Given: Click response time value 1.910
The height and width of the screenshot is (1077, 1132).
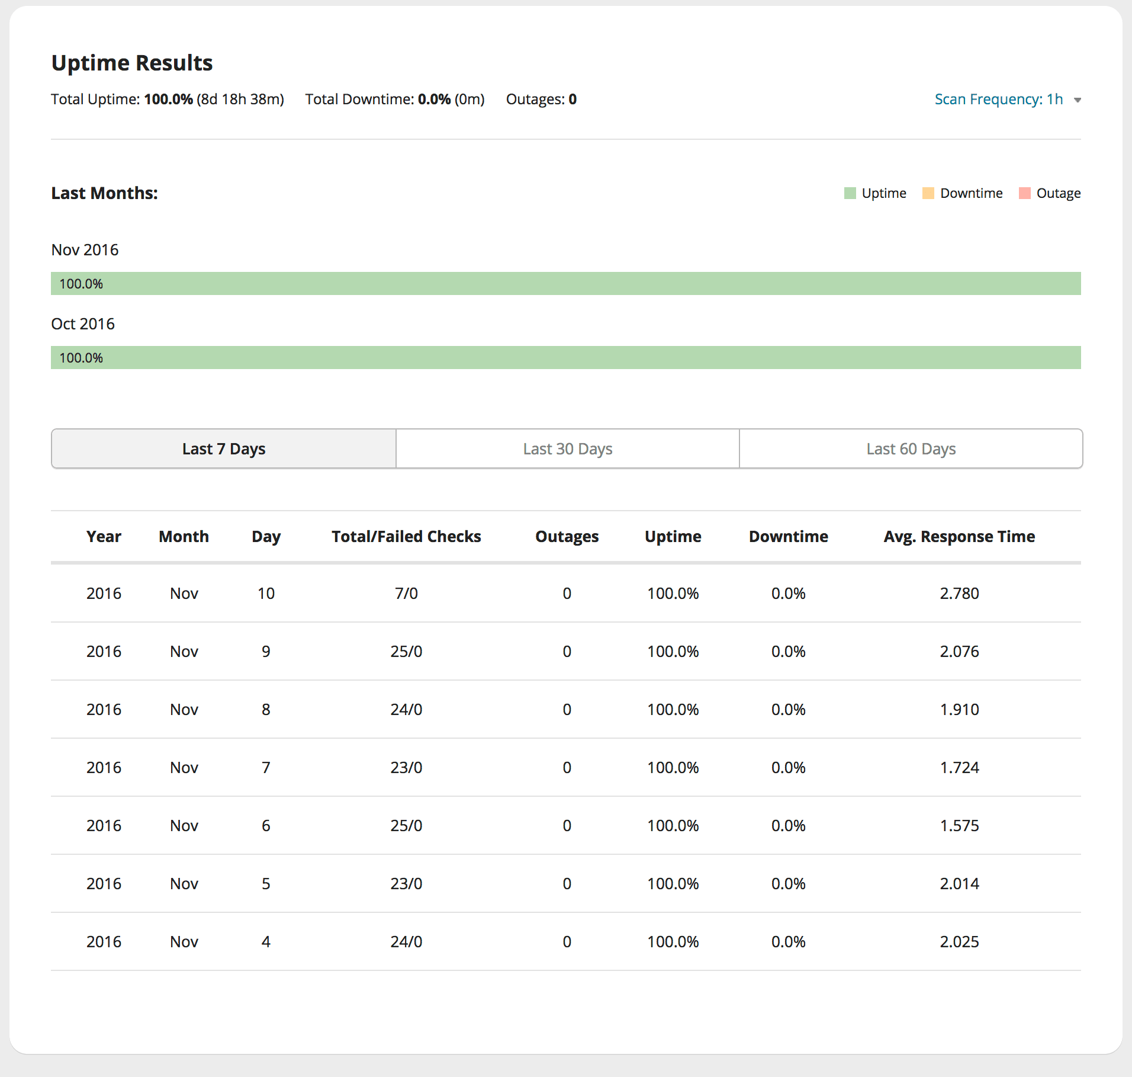Looking at the screenshot, I should click(x=960, y=709).
